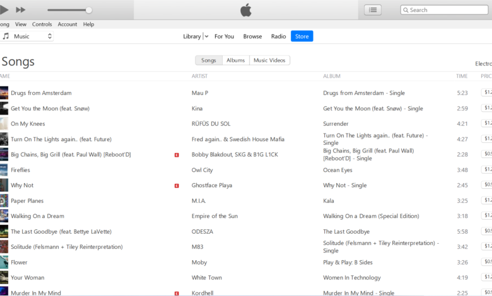Click Why Not album artwork
This screenshot has width=492, height=296.
(4, 185)
